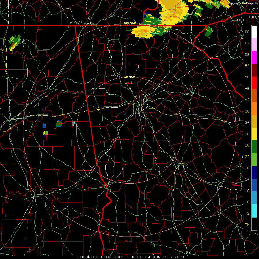The width and height of the screenshot is (259, 259).
Task: Click the "[K FT]" units label
Action: pos(243,20)
